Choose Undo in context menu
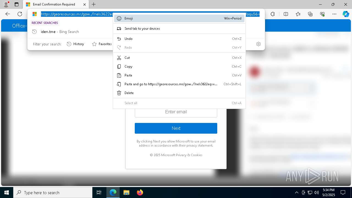 click(179, 39)
